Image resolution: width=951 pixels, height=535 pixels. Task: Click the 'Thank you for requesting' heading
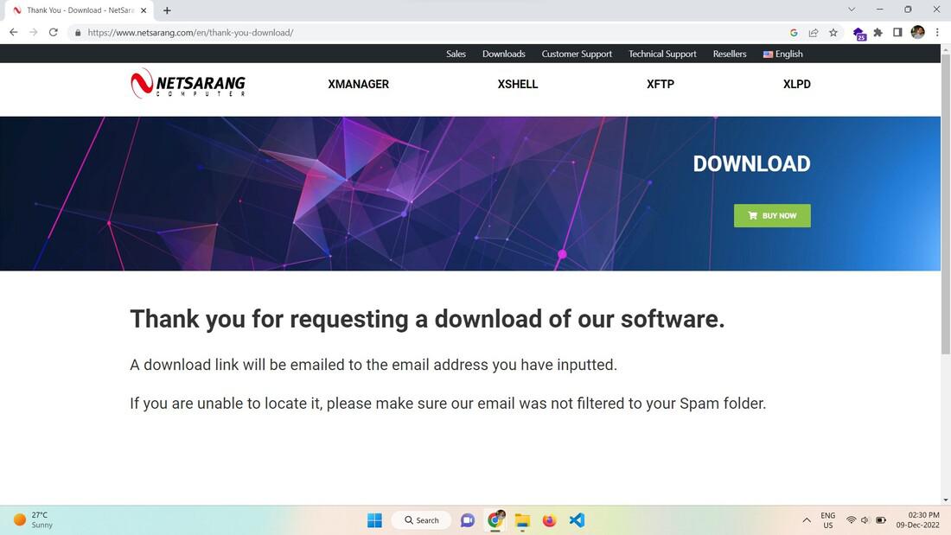pyautogui.click(x=427, y=319)
